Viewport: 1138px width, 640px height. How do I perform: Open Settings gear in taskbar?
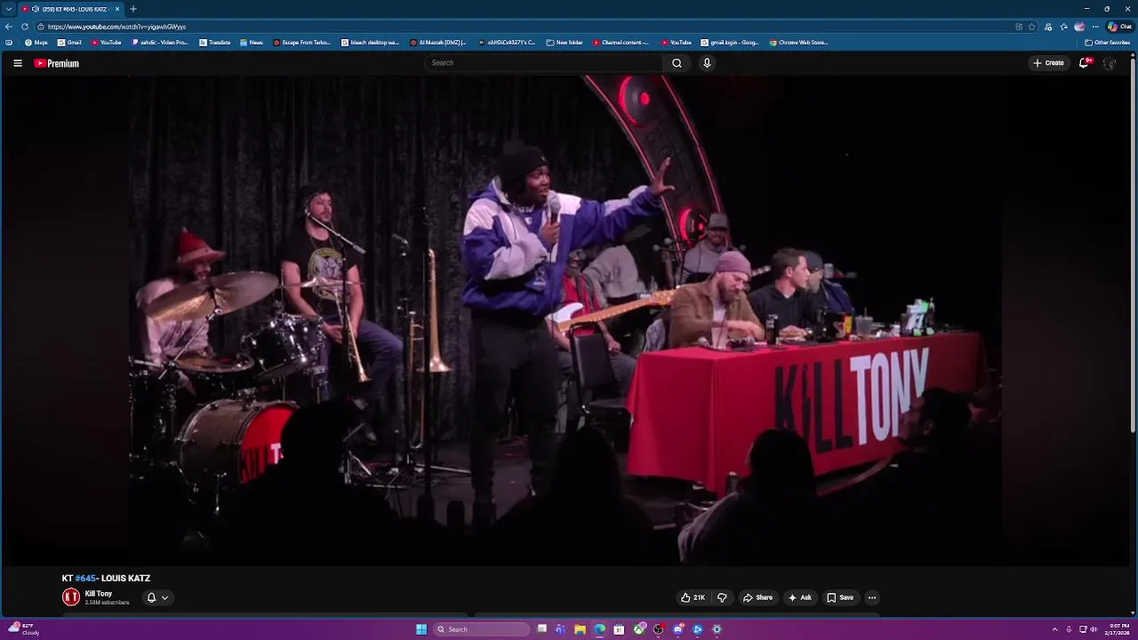[x=717, y=629]
